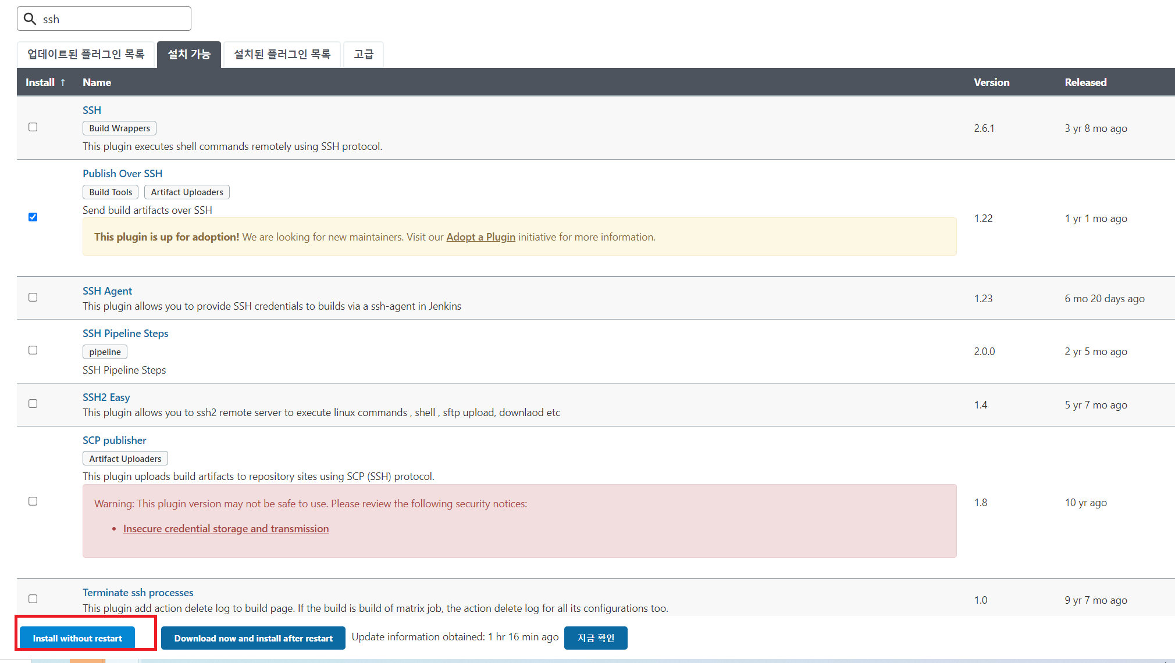Screen dimensions: 1175x663
Task: Click the search magnifier icon
Action: [x=30, y=19]
